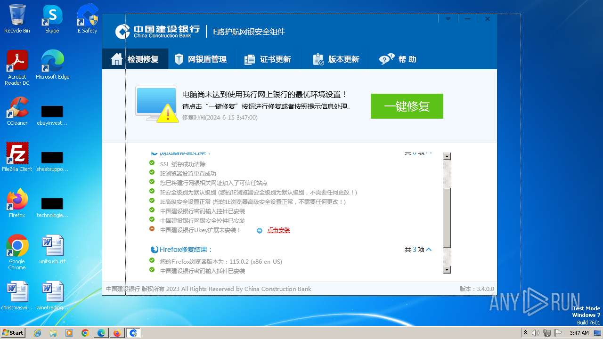Select the row 中国建设银行网银安全控件已安装
Image resolution: width=603 pixels, height=339 pixels.
(203, 221)
